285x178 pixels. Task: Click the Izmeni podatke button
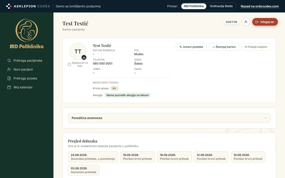191,47
